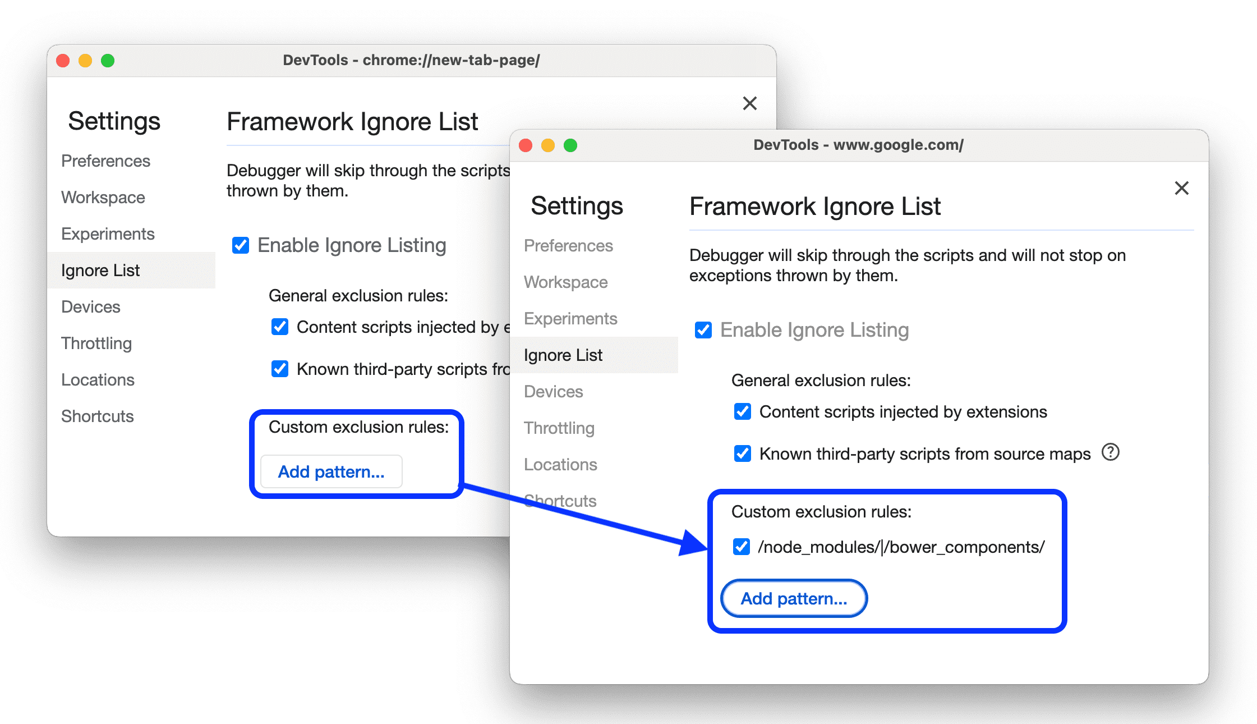This screenshot has width=1257, height=724.
Task: Click the Ignore List sidebar item (front)
Action: (x=563, y=354)
